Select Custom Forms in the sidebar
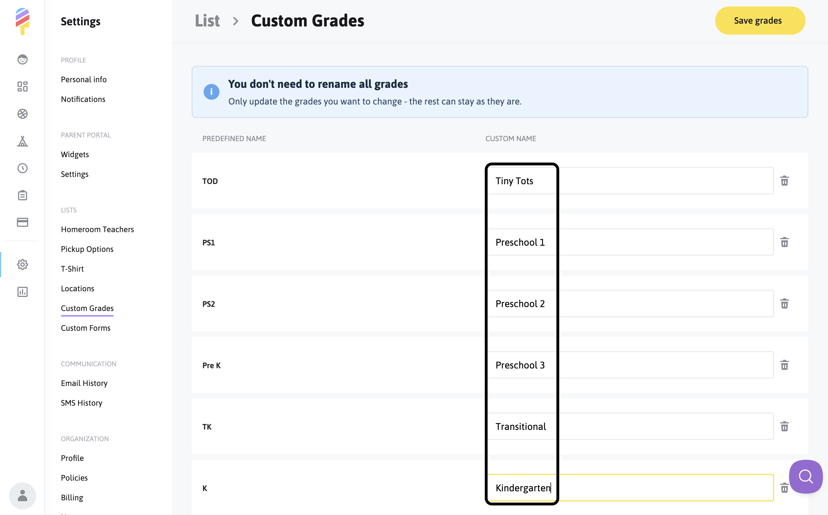The width and height of the screenshot is (828, 515). [85, 328]
